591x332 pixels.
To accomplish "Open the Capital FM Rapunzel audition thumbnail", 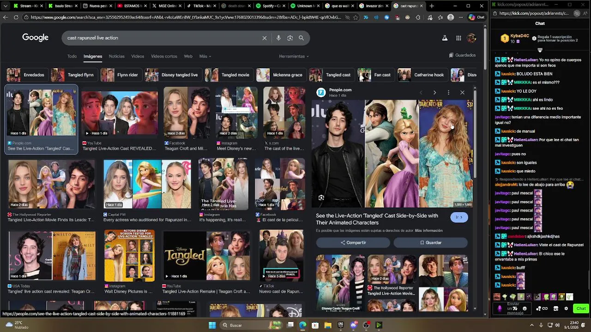I will tap(147, 184).
